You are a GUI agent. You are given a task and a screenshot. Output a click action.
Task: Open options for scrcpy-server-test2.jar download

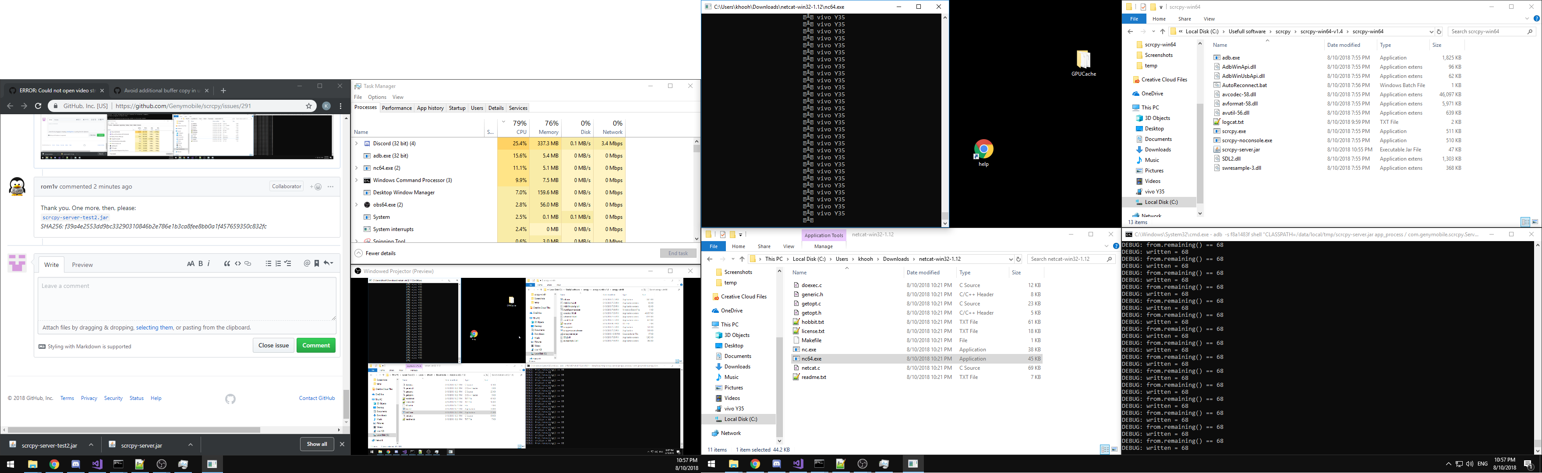click(91, 445)
